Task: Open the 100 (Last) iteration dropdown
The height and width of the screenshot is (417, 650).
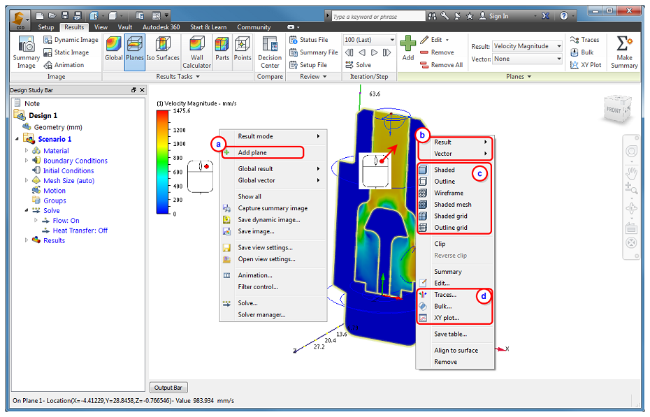Action: 369,40
